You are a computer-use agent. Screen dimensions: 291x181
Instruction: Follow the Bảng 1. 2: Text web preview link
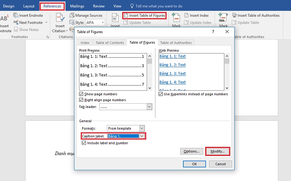click(x=172, y=65)
